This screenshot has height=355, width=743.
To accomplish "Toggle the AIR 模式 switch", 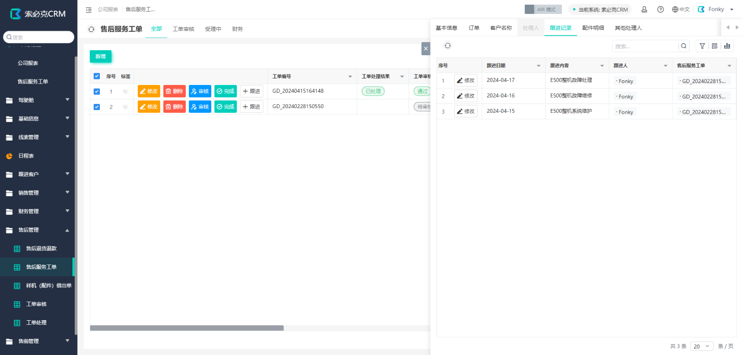I will click(x=543, y=9).
